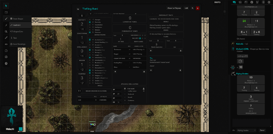The image size is (273, 134).
Task: Click the Flying Snake name in chat
Action: pos(242,74)
